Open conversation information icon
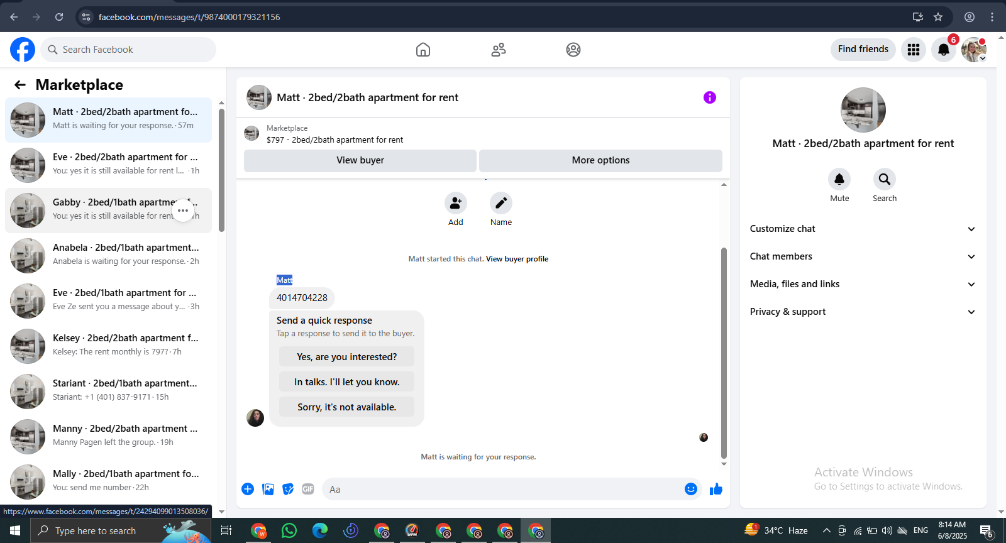The image size is (1006, 543). coord(710,97)
